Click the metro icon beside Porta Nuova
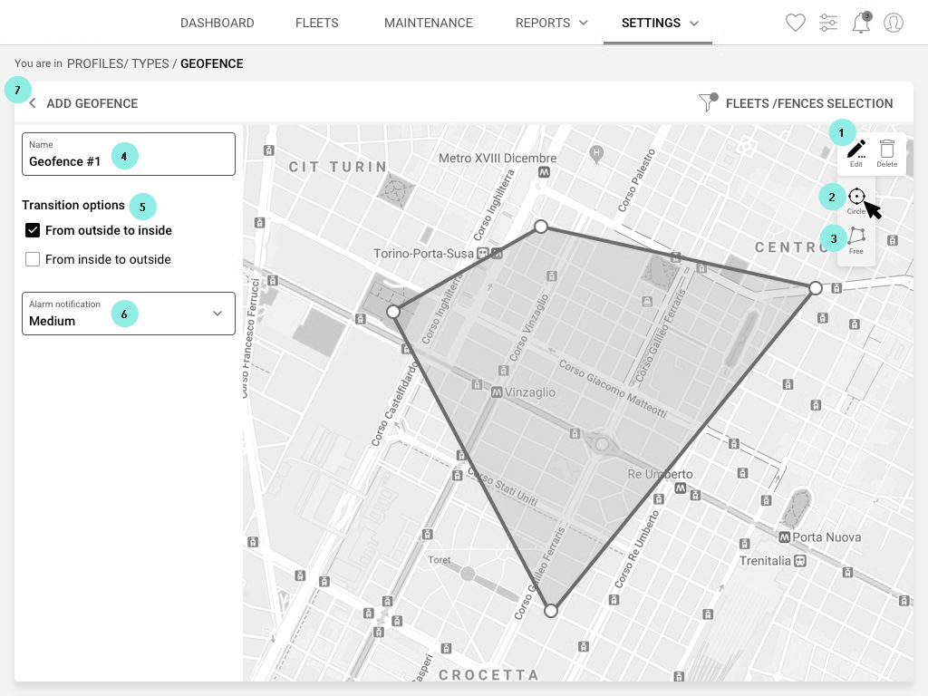The image size is (928, 696). [x=785, y=537]
